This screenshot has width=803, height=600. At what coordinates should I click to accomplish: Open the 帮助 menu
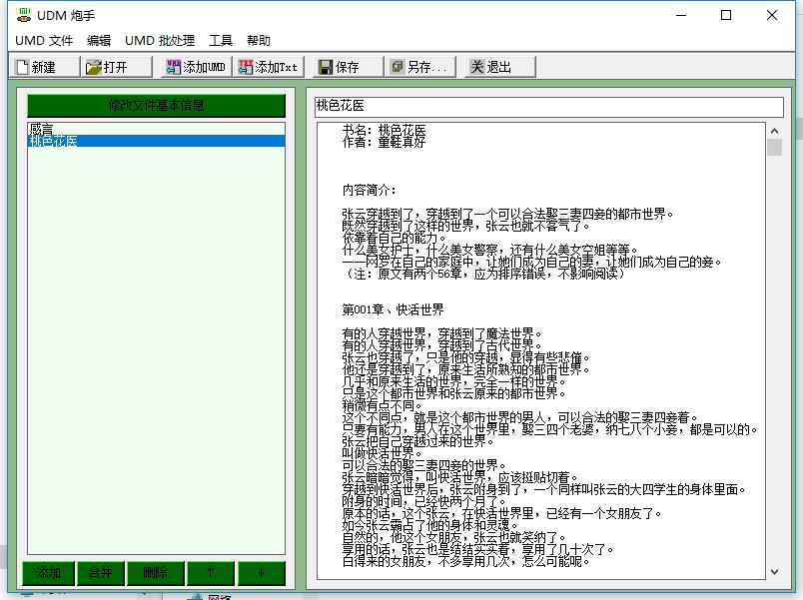pyautogui.click(x=259, y=41)
